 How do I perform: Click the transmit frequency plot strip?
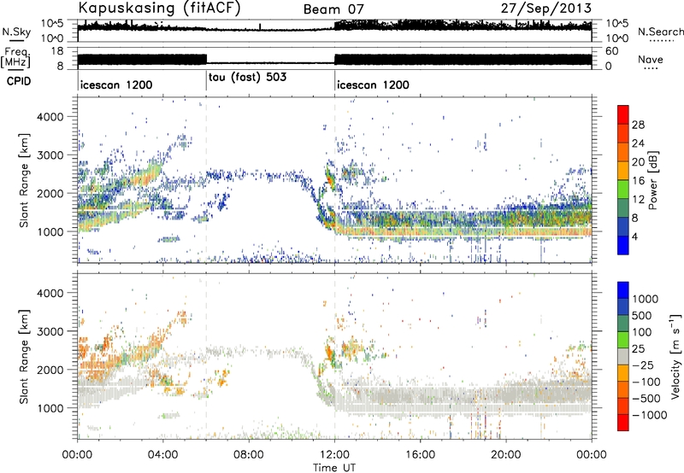(334, 58)
